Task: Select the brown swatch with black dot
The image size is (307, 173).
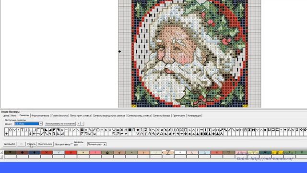Action: [x=22, y=152]
